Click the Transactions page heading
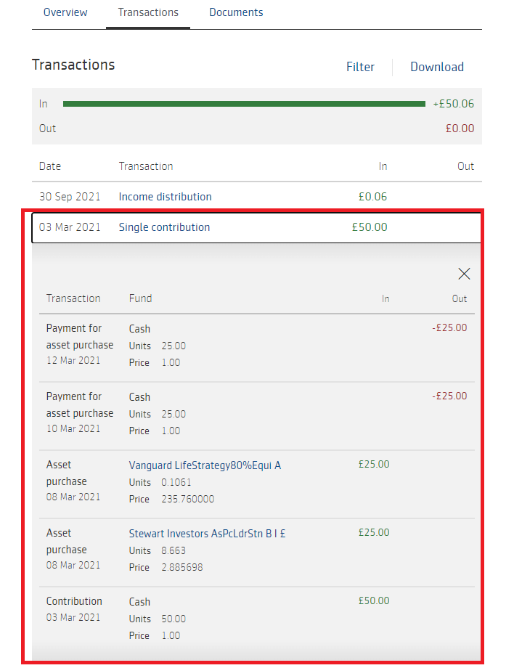This screenshot has width=514, height=668. (x=73, y=65)
